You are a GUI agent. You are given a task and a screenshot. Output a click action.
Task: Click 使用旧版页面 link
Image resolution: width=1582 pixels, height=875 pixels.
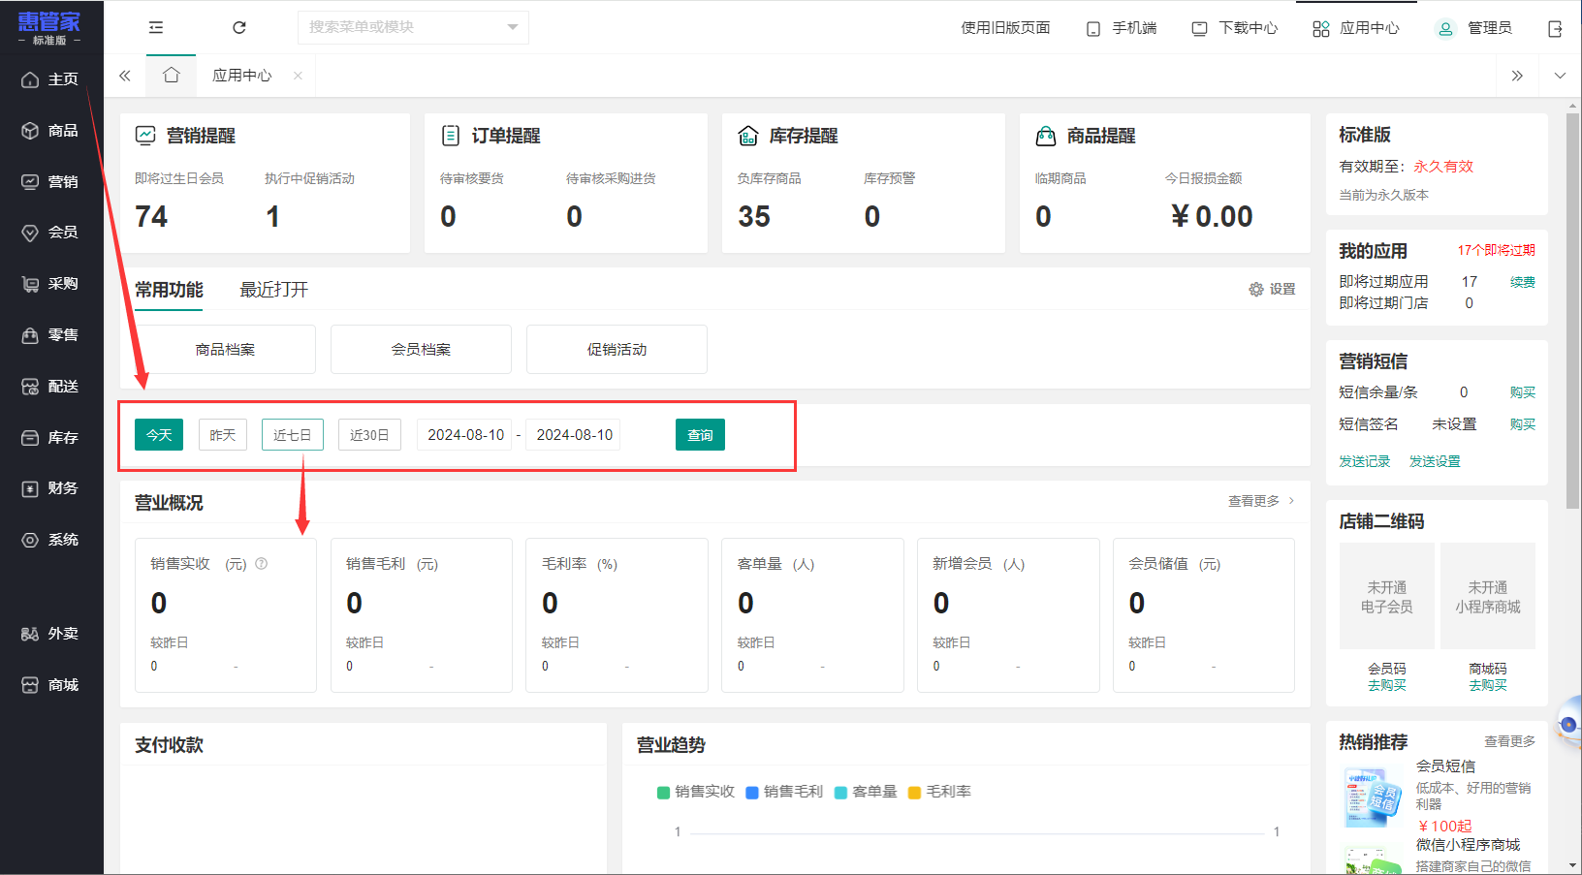tap(1005, 28)
